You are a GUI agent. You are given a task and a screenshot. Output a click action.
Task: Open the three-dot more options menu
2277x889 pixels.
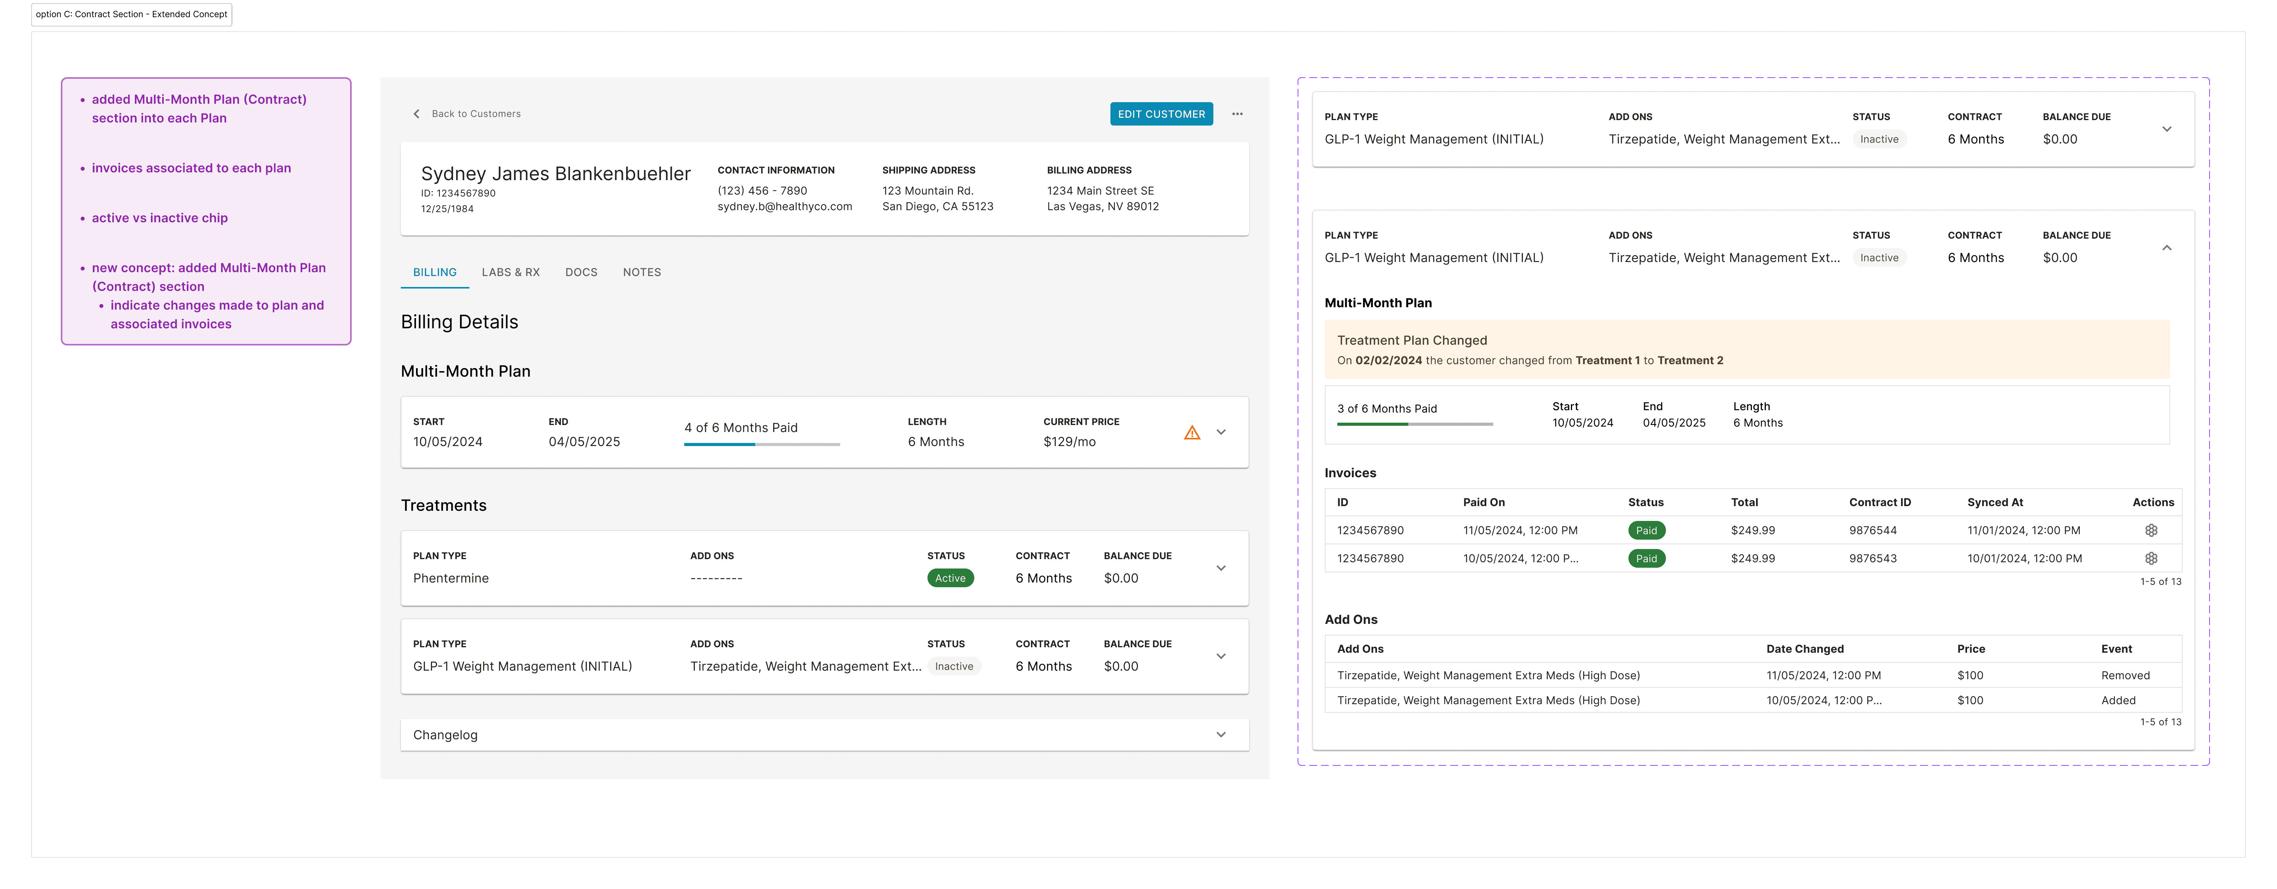pos(1238,114)
